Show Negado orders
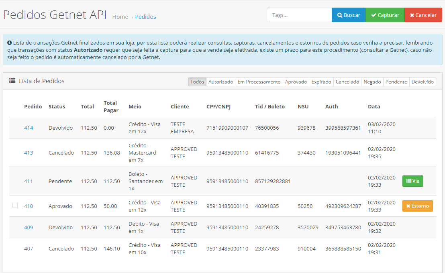 [372, 82]
